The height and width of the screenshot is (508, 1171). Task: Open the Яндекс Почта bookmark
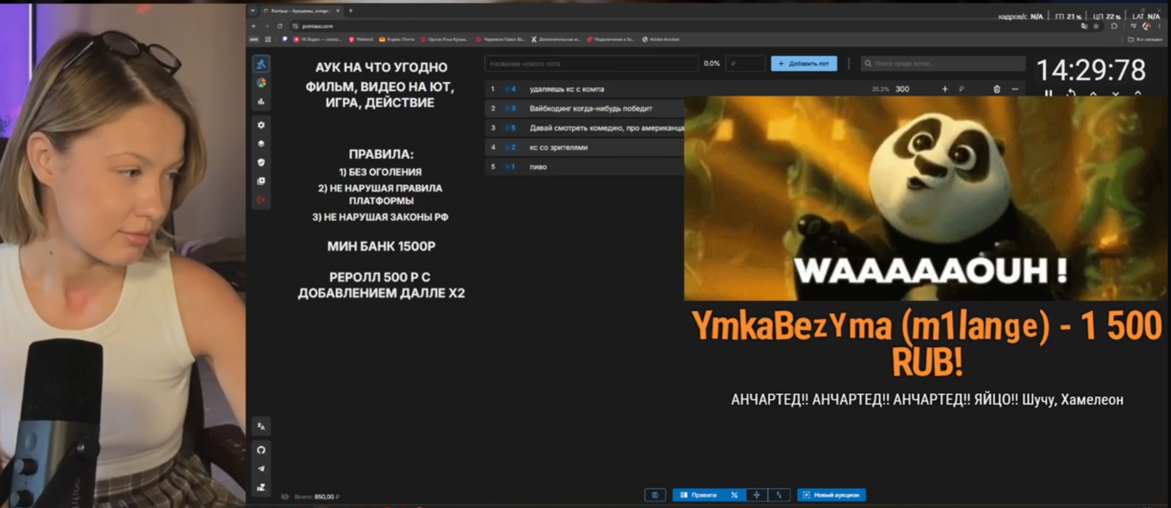(397, 39)
